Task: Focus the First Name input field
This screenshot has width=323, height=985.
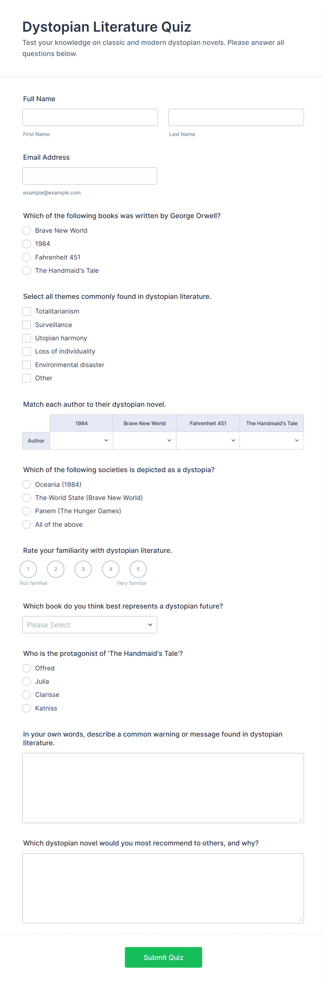Action: (90, 117)
